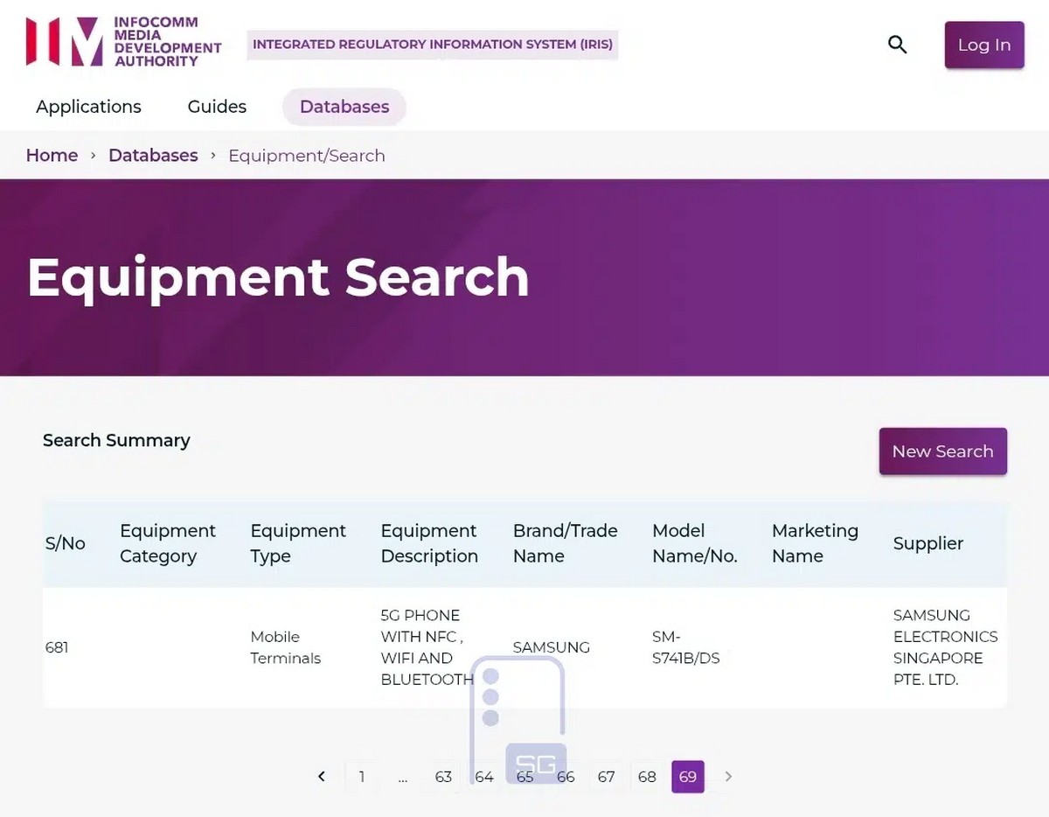The width and height of the screenshot is (1049, 817).
Task: Go to previous page arrow
Action: click(322, 777)
